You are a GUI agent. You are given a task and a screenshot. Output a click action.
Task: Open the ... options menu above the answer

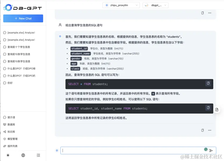pyautogui.click(x=209, y=13)
